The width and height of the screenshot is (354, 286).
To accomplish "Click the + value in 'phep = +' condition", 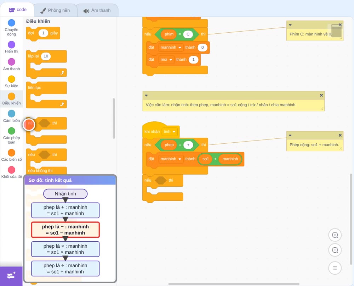I will [x=188, y=145].
